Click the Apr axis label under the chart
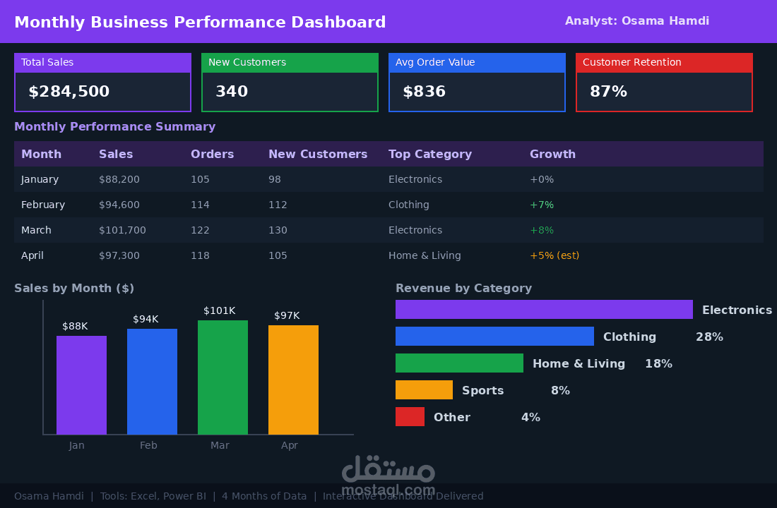The height and width of the screenshot is (508, 777). 290,445
